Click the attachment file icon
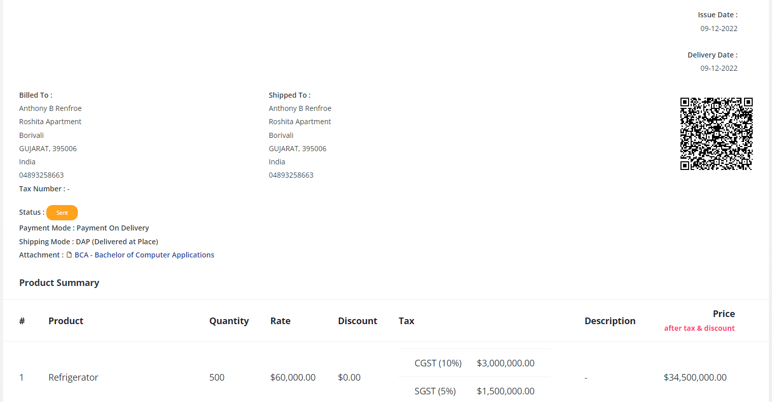 coord(69,255)
